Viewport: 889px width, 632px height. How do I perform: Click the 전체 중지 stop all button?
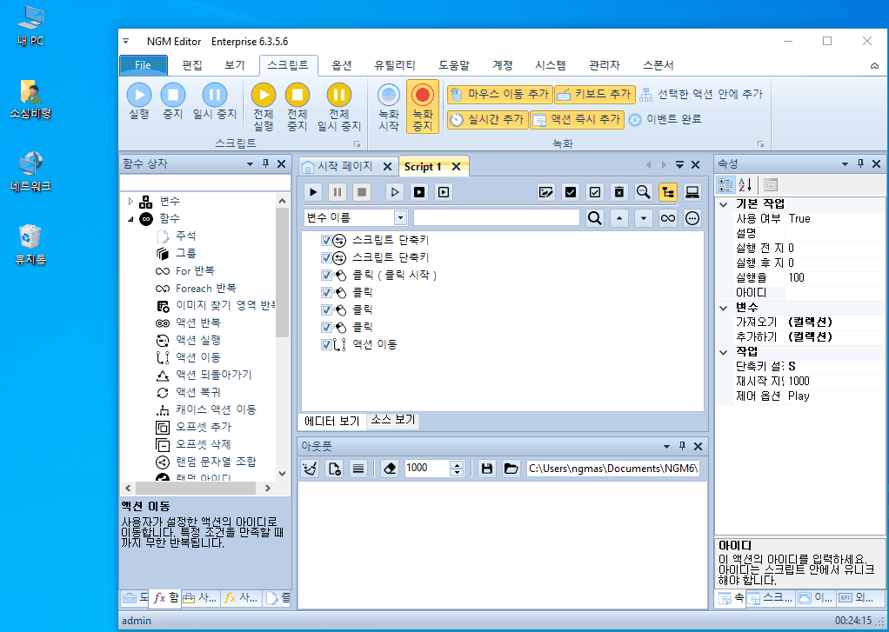(x=297, y=107)
